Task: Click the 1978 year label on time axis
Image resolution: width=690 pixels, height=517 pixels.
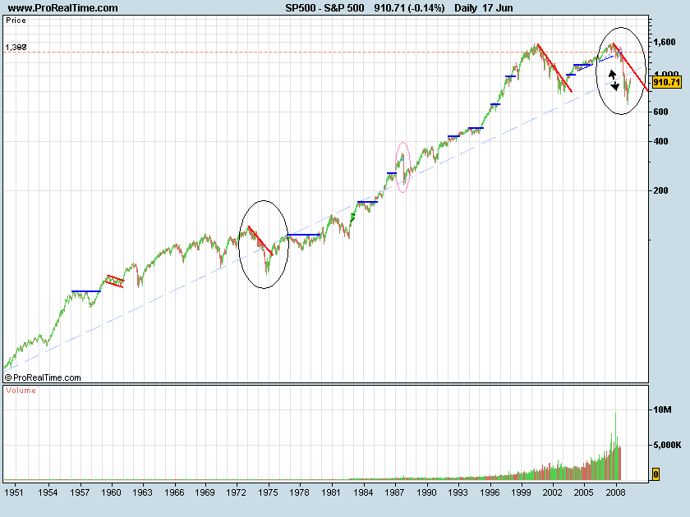Action: pos(299,492)
